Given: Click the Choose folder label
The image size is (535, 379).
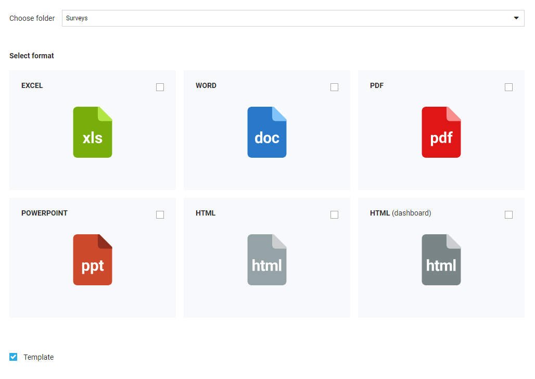Looking at the screenshot, I should point(32,18).
